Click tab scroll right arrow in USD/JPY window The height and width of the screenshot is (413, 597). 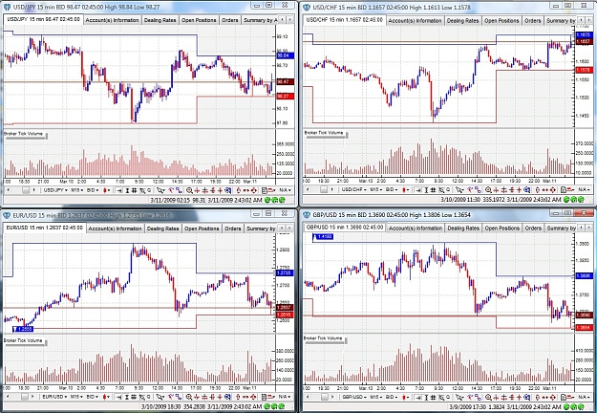pos(290,20)
